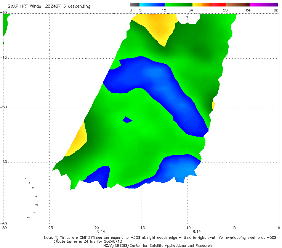Click the color bar label '18'
Image resolution: width=282 pixels, height=248 pixels.
coord(164,10)
